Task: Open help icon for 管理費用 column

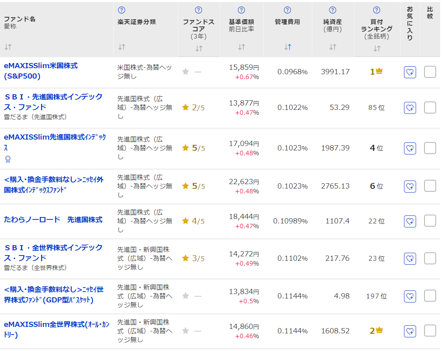Action: (287, 10)
